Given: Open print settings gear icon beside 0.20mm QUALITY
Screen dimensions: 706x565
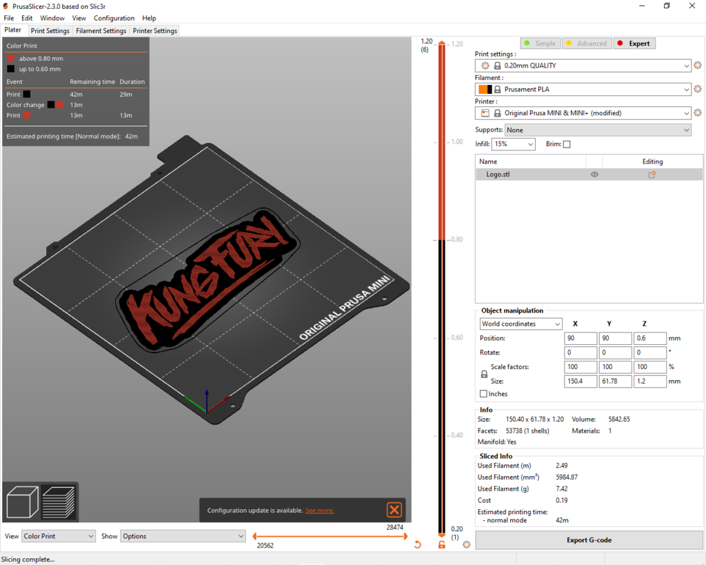Looking at the screenshot, I should (x=698, y=66).
